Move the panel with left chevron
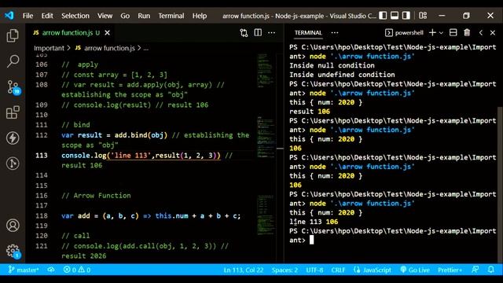This screenshot has height=283, width=503. click(480, 33)
